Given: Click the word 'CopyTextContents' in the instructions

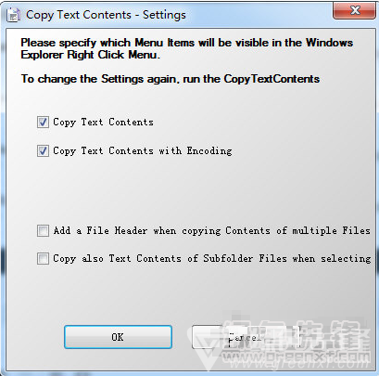Looking at the screenshot, I should tap(272, 79).
